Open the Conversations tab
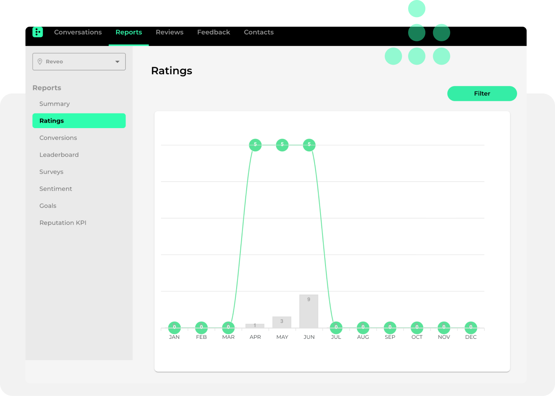 pos(78,32)
